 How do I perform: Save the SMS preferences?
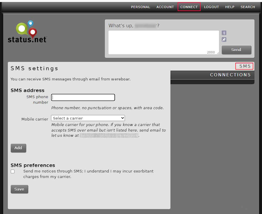click(19, 189)
